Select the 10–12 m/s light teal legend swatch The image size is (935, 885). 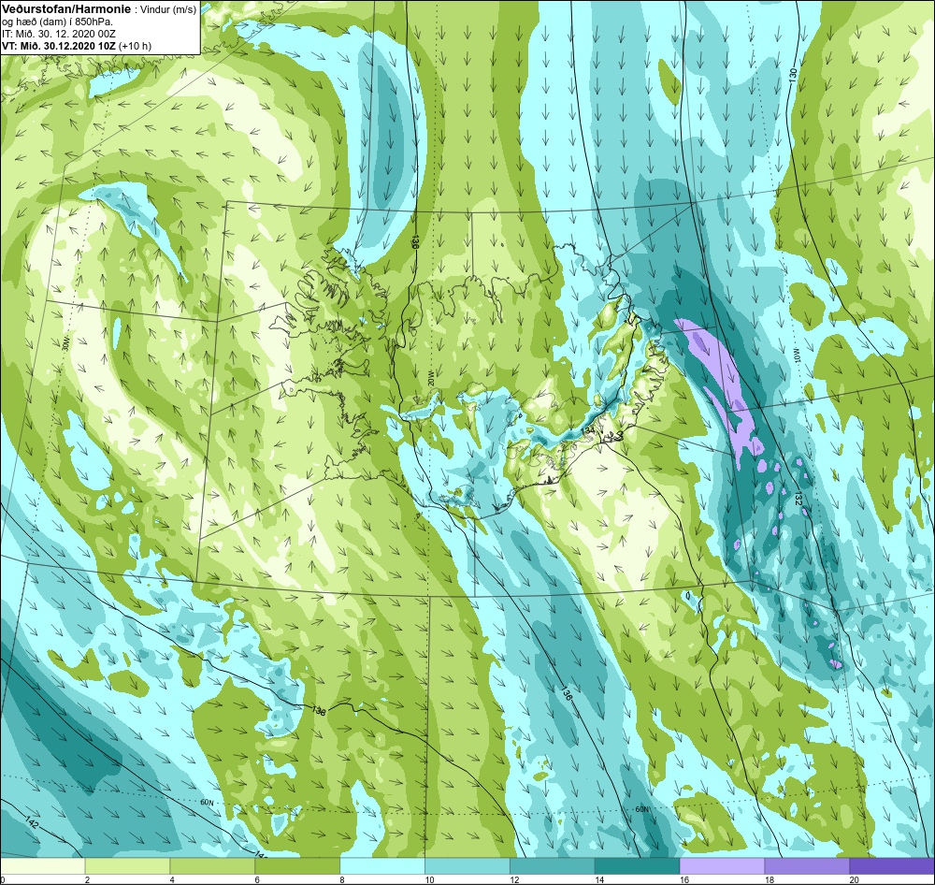(467, 865)
